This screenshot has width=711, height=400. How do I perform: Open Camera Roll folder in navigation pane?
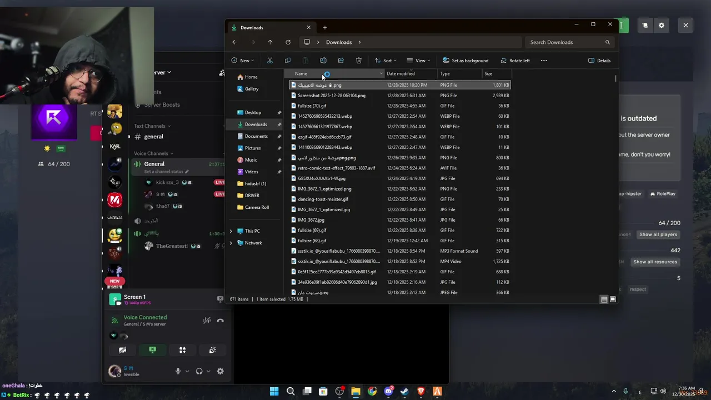[257, 207]
